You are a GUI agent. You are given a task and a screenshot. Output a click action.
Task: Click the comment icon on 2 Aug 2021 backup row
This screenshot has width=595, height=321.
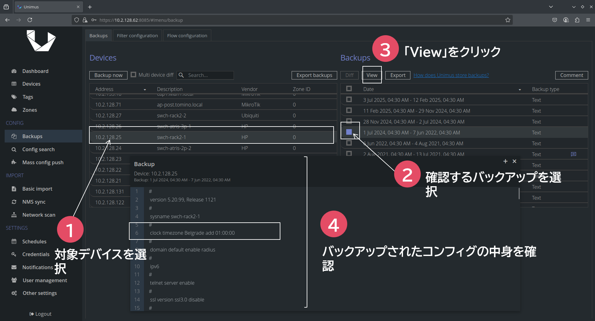click(x=573, y=154)
